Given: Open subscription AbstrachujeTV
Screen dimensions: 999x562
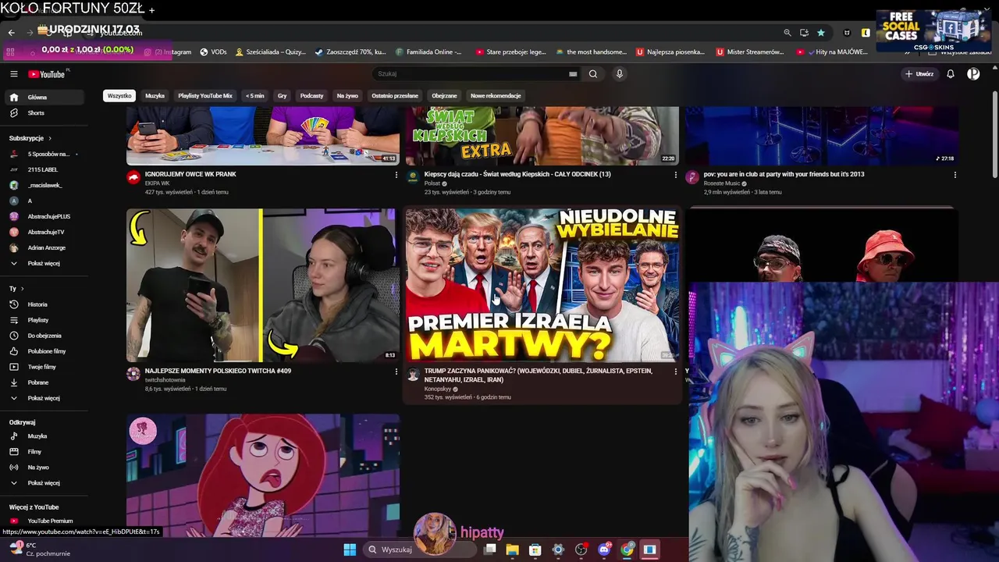Looking at the screenshot, I should point(44,232).
